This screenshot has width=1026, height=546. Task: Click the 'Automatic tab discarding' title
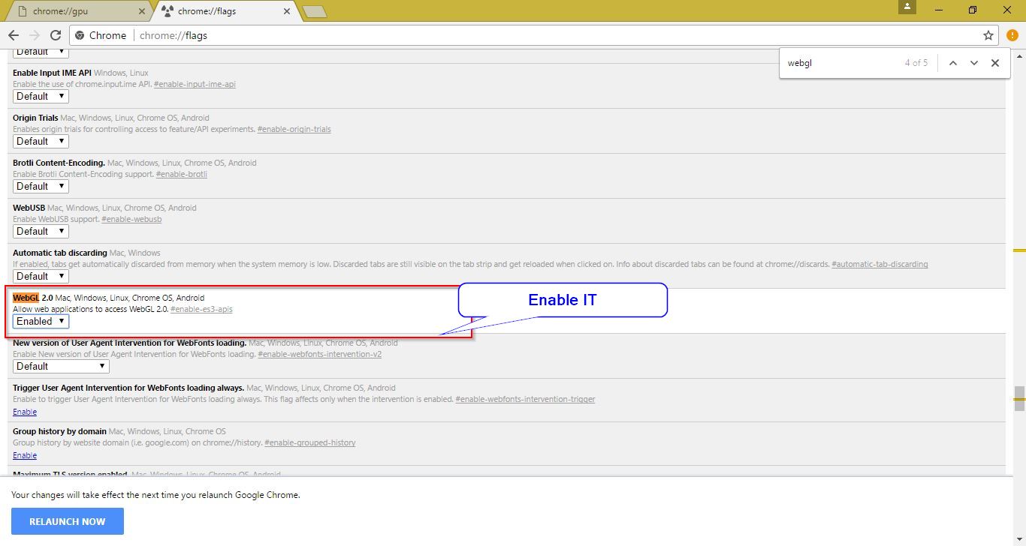click(60, 253)
